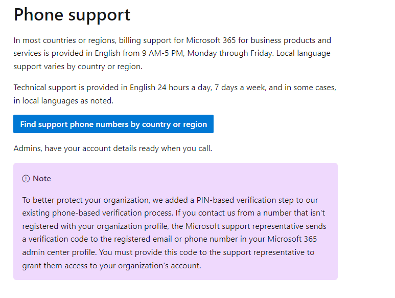The height and width of the screenshot is (298, 395).
Task: Click the Phone support heading
Action: 72,15
